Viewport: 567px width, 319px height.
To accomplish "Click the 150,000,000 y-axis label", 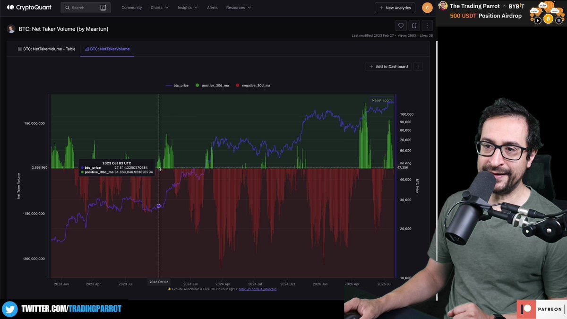I will click(x=34, y=123).
